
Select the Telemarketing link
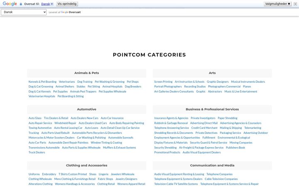[x=253, y=128]
